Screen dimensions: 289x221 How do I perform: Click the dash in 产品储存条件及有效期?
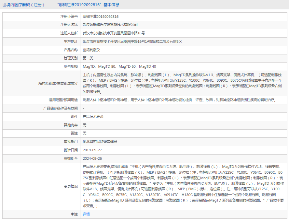coord(83,109)
